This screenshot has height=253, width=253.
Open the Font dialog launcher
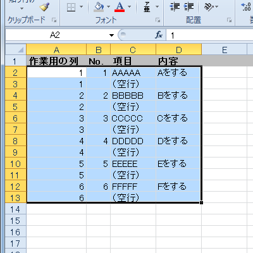pos(157,20)
